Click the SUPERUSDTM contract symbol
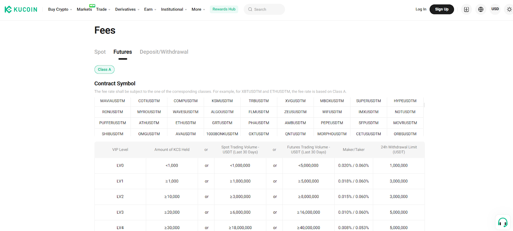The image size is (513, 231). (368, 101)
